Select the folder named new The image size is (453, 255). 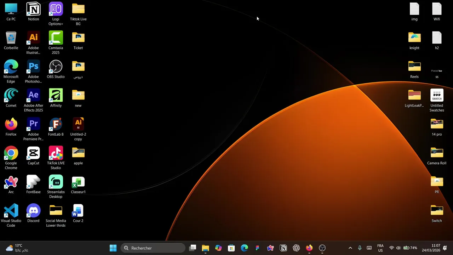pyautogui.click(x=78, y=98)
